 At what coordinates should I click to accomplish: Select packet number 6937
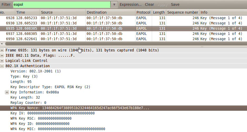coord(124,34)
